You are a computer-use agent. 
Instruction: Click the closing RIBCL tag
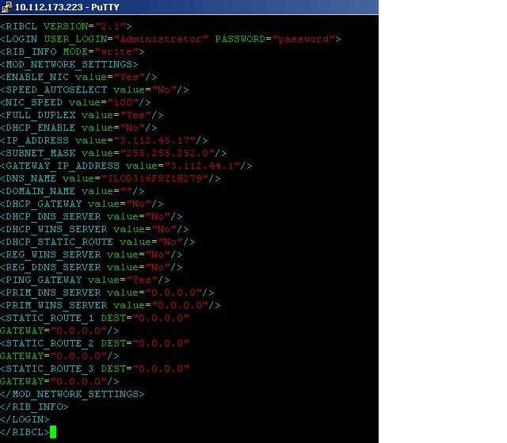pyautogui.click(x=25, y=432)
